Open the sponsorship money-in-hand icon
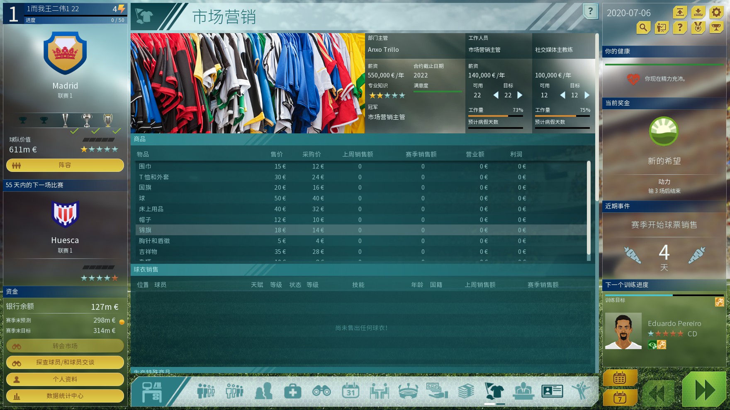The width and height of the screenshot is (730, 410). [437, 391]
